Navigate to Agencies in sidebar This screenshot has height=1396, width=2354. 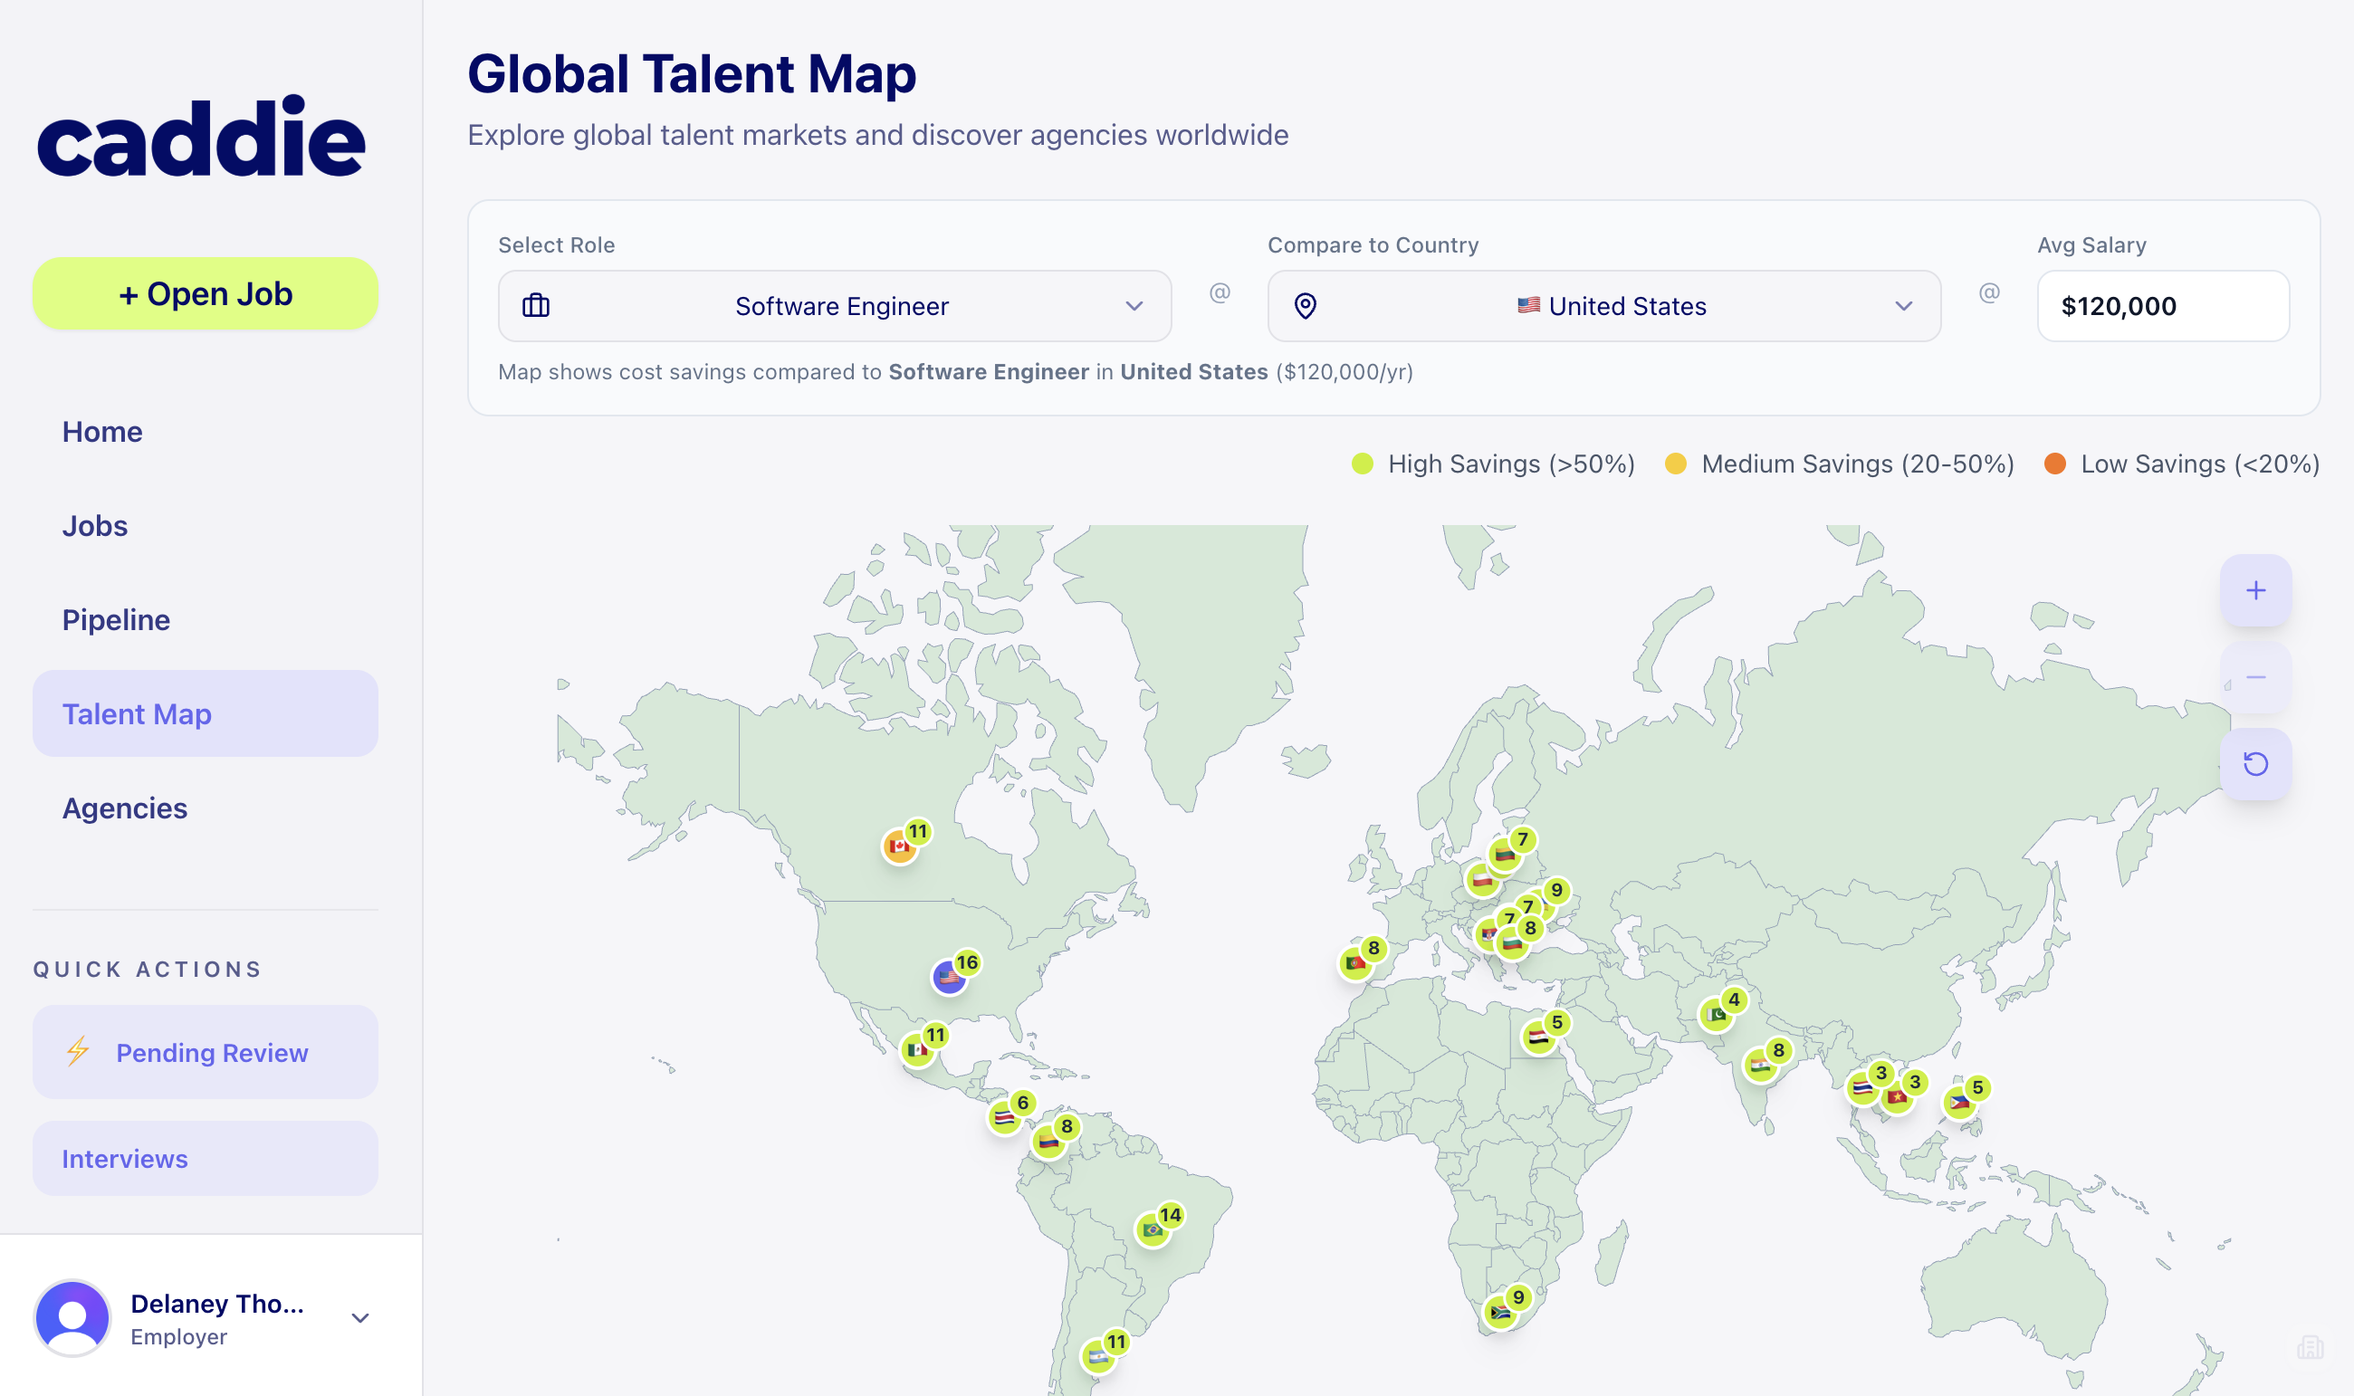[x=124, y=808]
